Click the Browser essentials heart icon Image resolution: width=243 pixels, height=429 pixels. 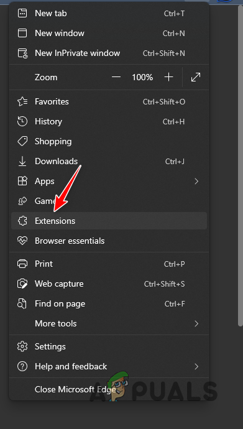[x=22, y=241]
